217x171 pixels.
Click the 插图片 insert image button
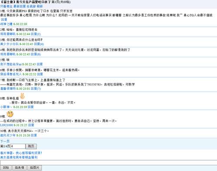click(35, 168)
